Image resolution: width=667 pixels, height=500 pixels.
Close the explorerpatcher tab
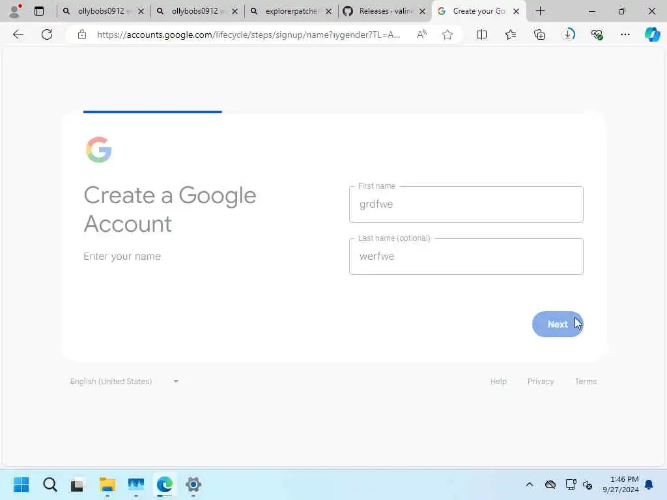328,12
